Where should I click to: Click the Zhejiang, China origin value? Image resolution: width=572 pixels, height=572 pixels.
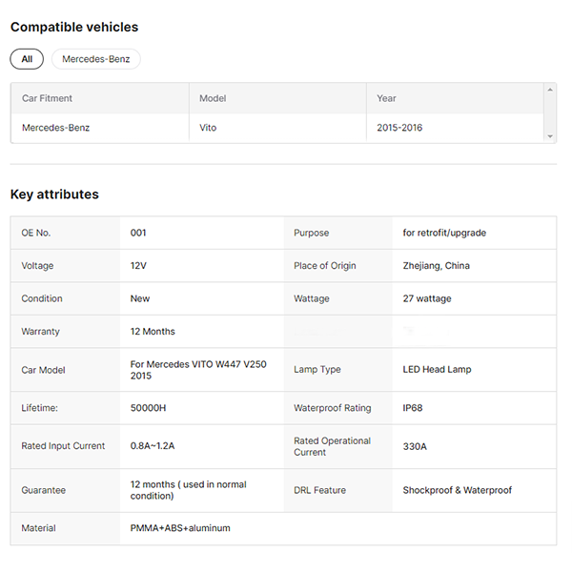point(437,266)
